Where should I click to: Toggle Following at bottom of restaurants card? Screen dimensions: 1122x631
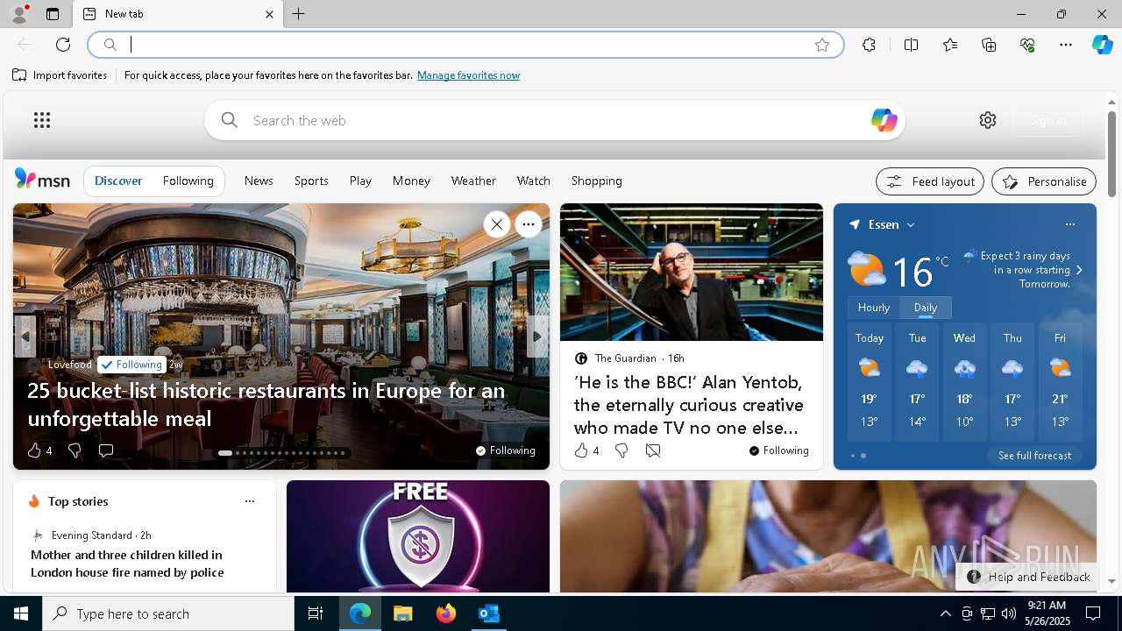coord(505,450)
